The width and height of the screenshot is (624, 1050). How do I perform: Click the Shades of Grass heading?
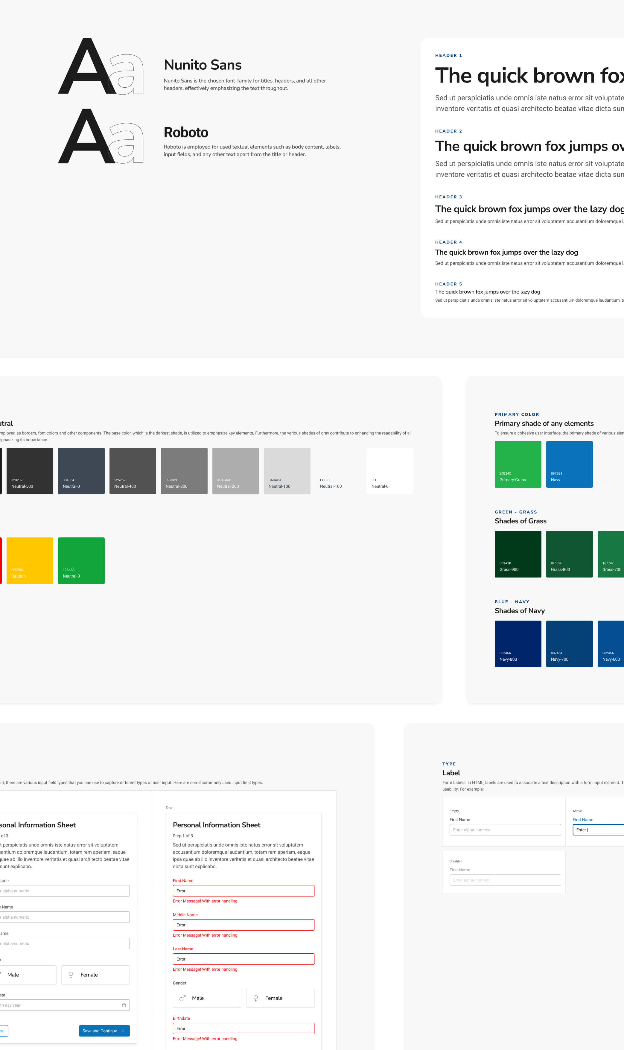(x=520, y=521)
